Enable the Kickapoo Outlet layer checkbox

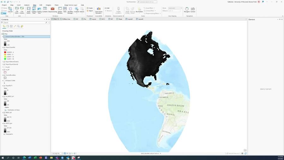(x=4, y=81)
